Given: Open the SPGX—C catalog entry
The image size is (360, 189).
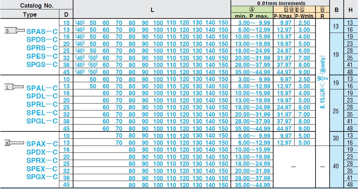Looking at the screenshot, I should tap(42, 177).
